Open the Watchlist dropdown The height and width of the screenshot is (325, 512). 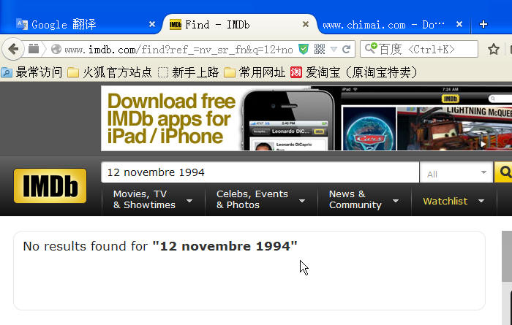(453, 201)
